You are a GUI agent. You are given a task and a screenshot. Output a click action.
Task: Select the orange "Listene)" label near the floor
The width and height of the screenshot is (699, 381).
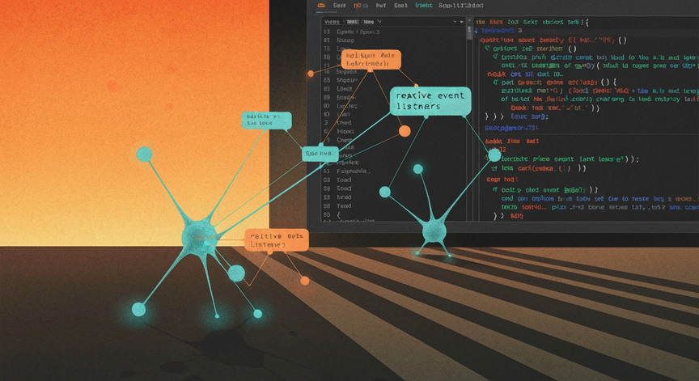(277, 240)
